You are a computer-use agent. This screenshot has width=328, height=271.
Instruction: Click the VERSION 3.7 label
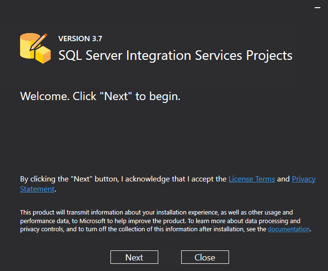(x=80, y=39)
